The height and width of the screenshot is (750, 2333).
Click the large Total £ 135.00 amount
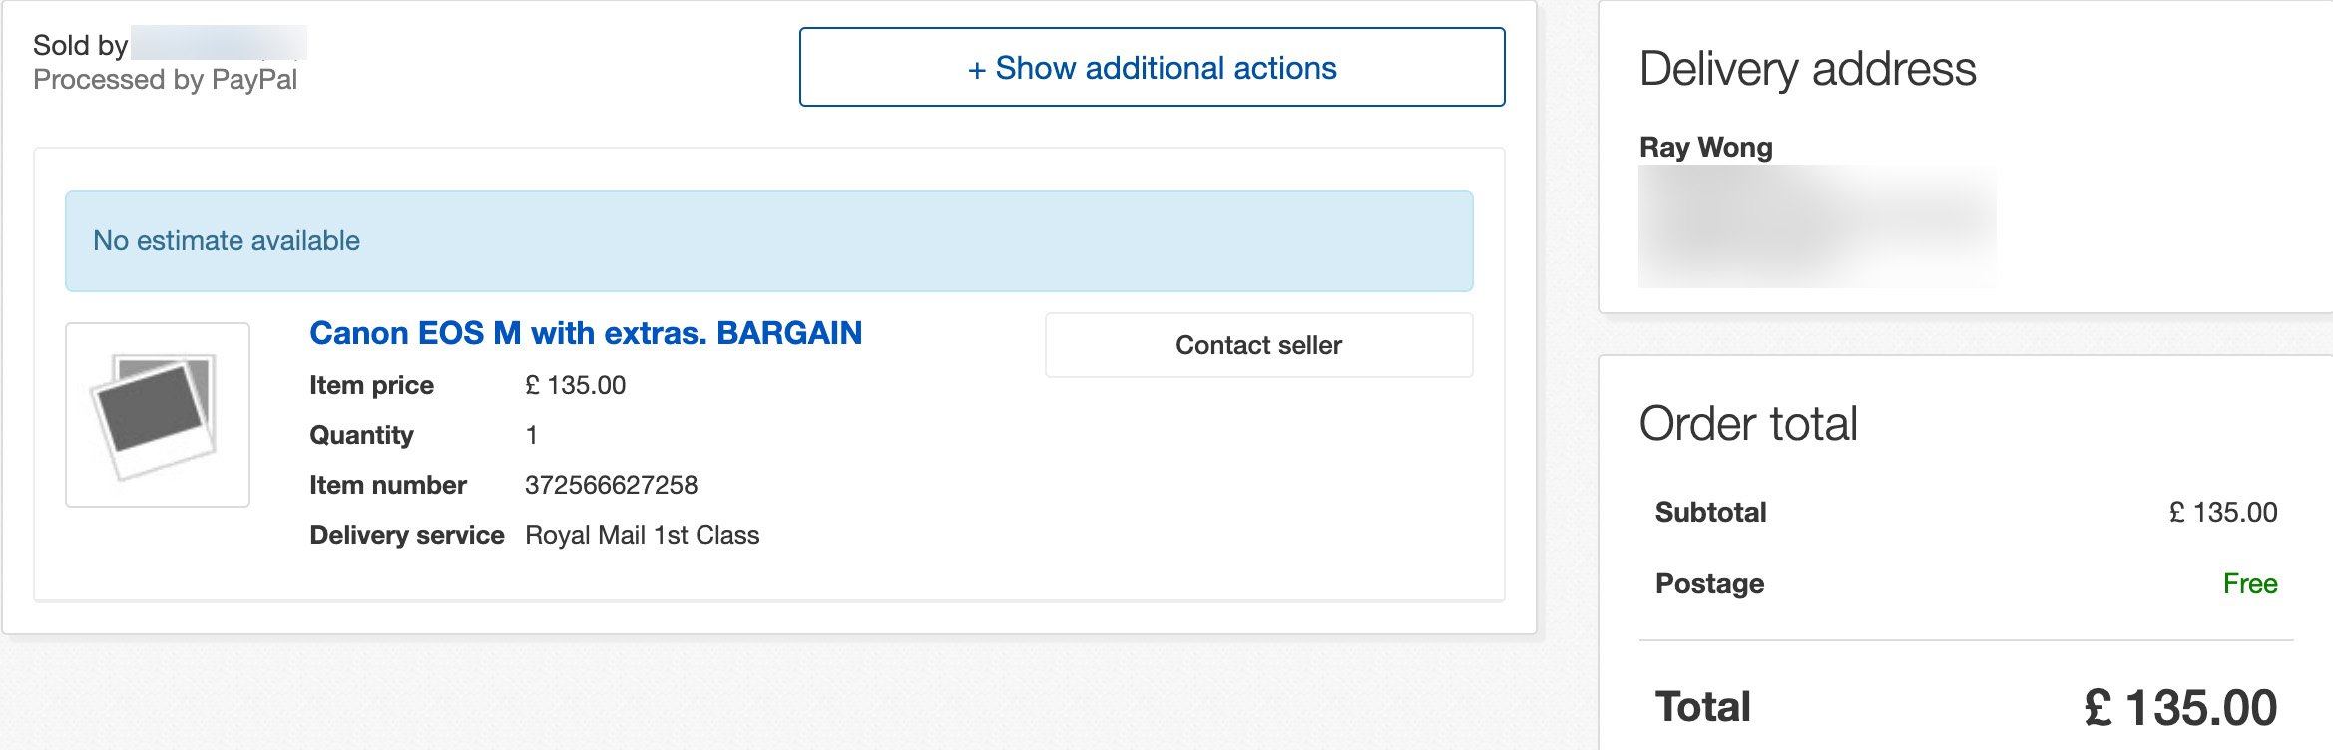click(2179, 708)
